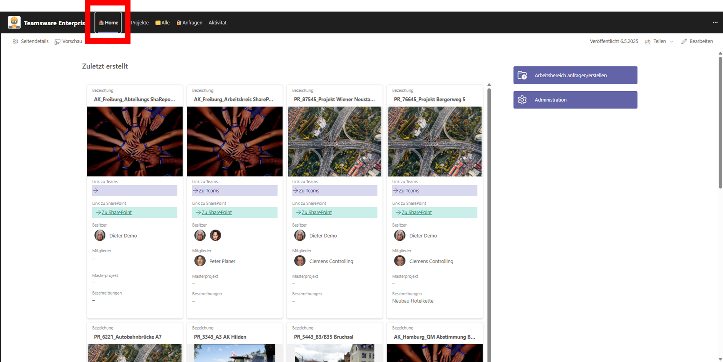The height and width of the screenshot is (362, 723).
Task: Click Peter Planer member avatar
Action: click(x=200, y=261)
